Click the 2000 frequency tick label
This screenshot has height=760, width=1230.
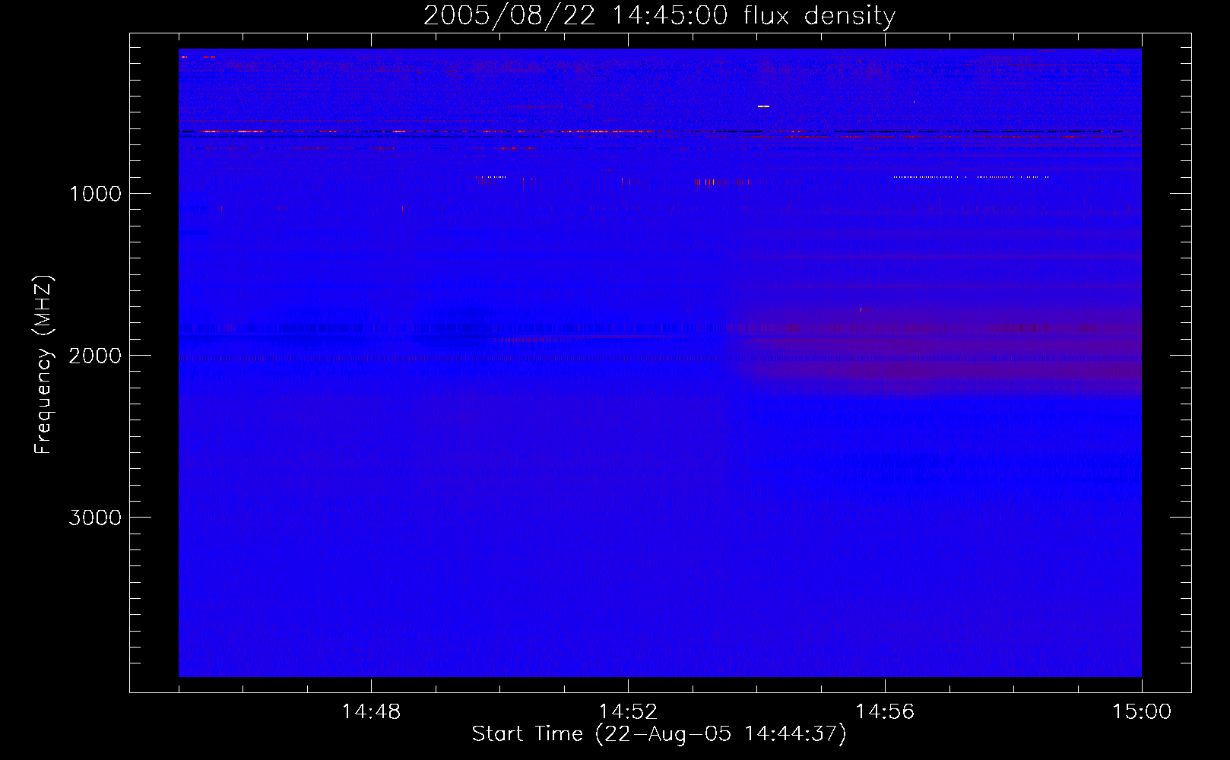click(x=95, y=356)
